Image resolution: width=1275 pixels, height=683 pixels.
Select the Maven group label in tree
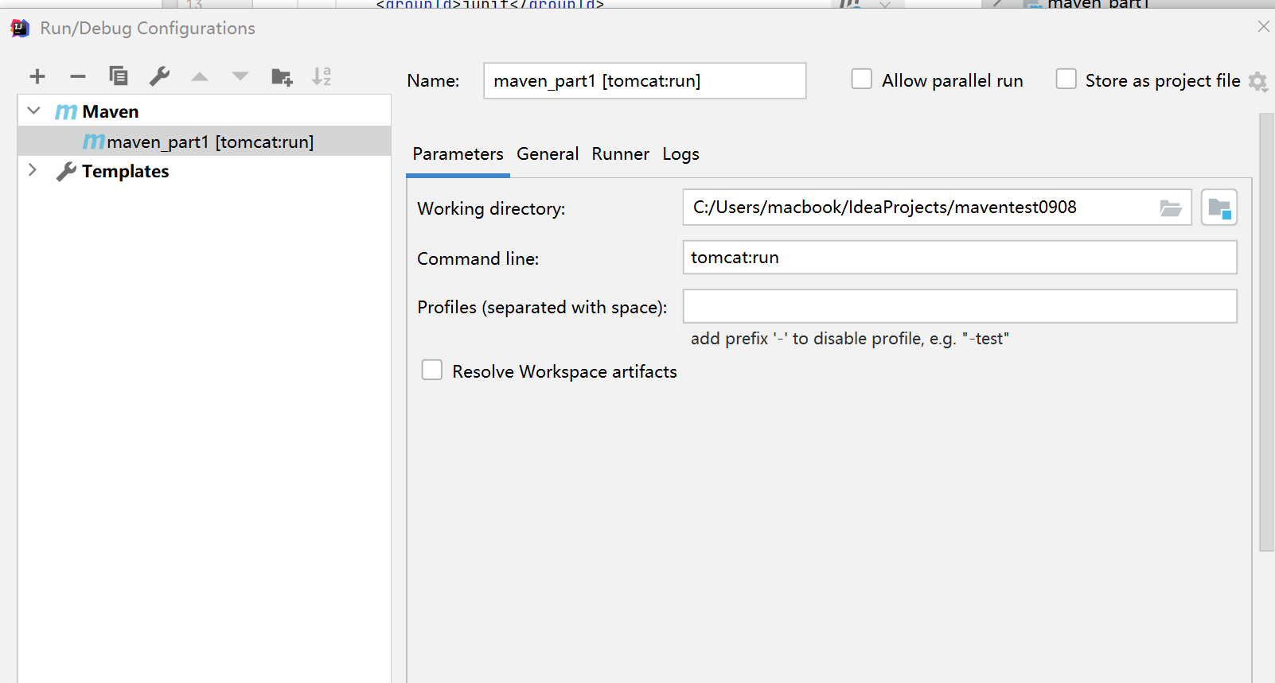click(x=110, y=112)
